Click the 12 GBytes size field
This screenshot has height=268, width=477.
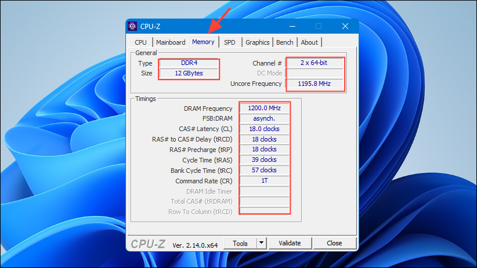click(x=189, y=73)
